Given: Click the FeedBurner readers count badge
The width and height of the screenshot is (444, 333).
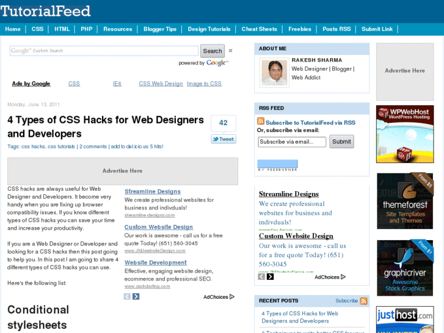Looking at the screenshot, I should click(277, 165).
